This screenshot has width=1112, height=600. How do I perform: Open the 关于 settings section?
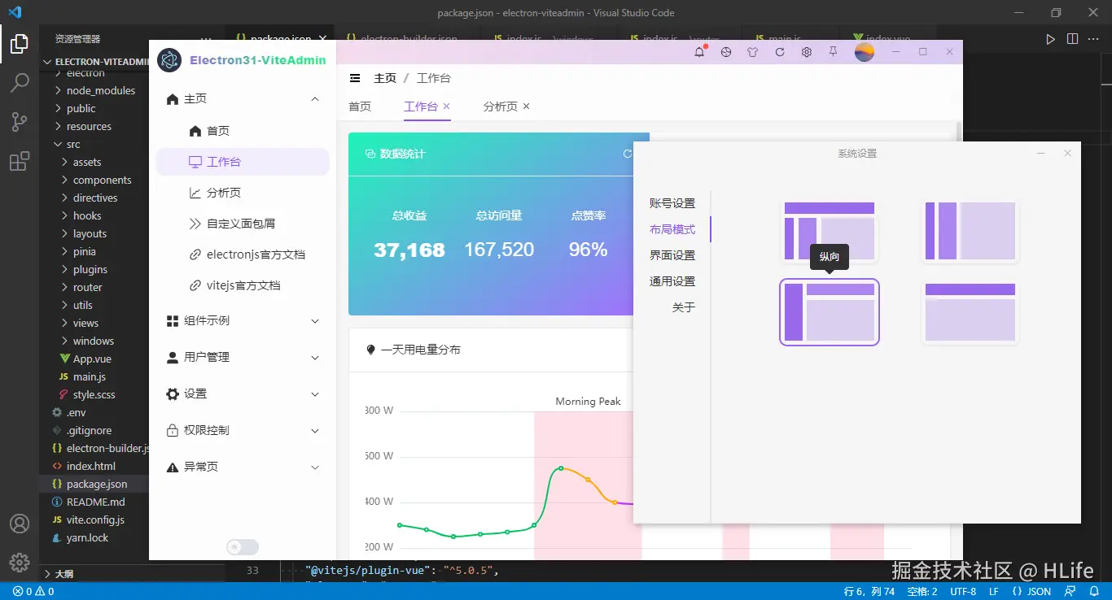click(x=684, y=307)
